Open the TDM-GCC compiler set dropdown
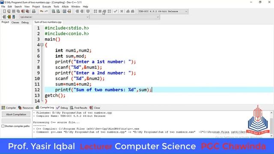The image size is (274, 154). coord(163,12)
